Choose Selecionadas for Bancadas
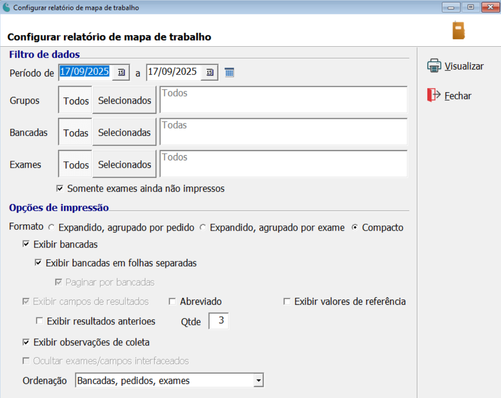Screen dimensions: 501x398 (x=124, y=132)
